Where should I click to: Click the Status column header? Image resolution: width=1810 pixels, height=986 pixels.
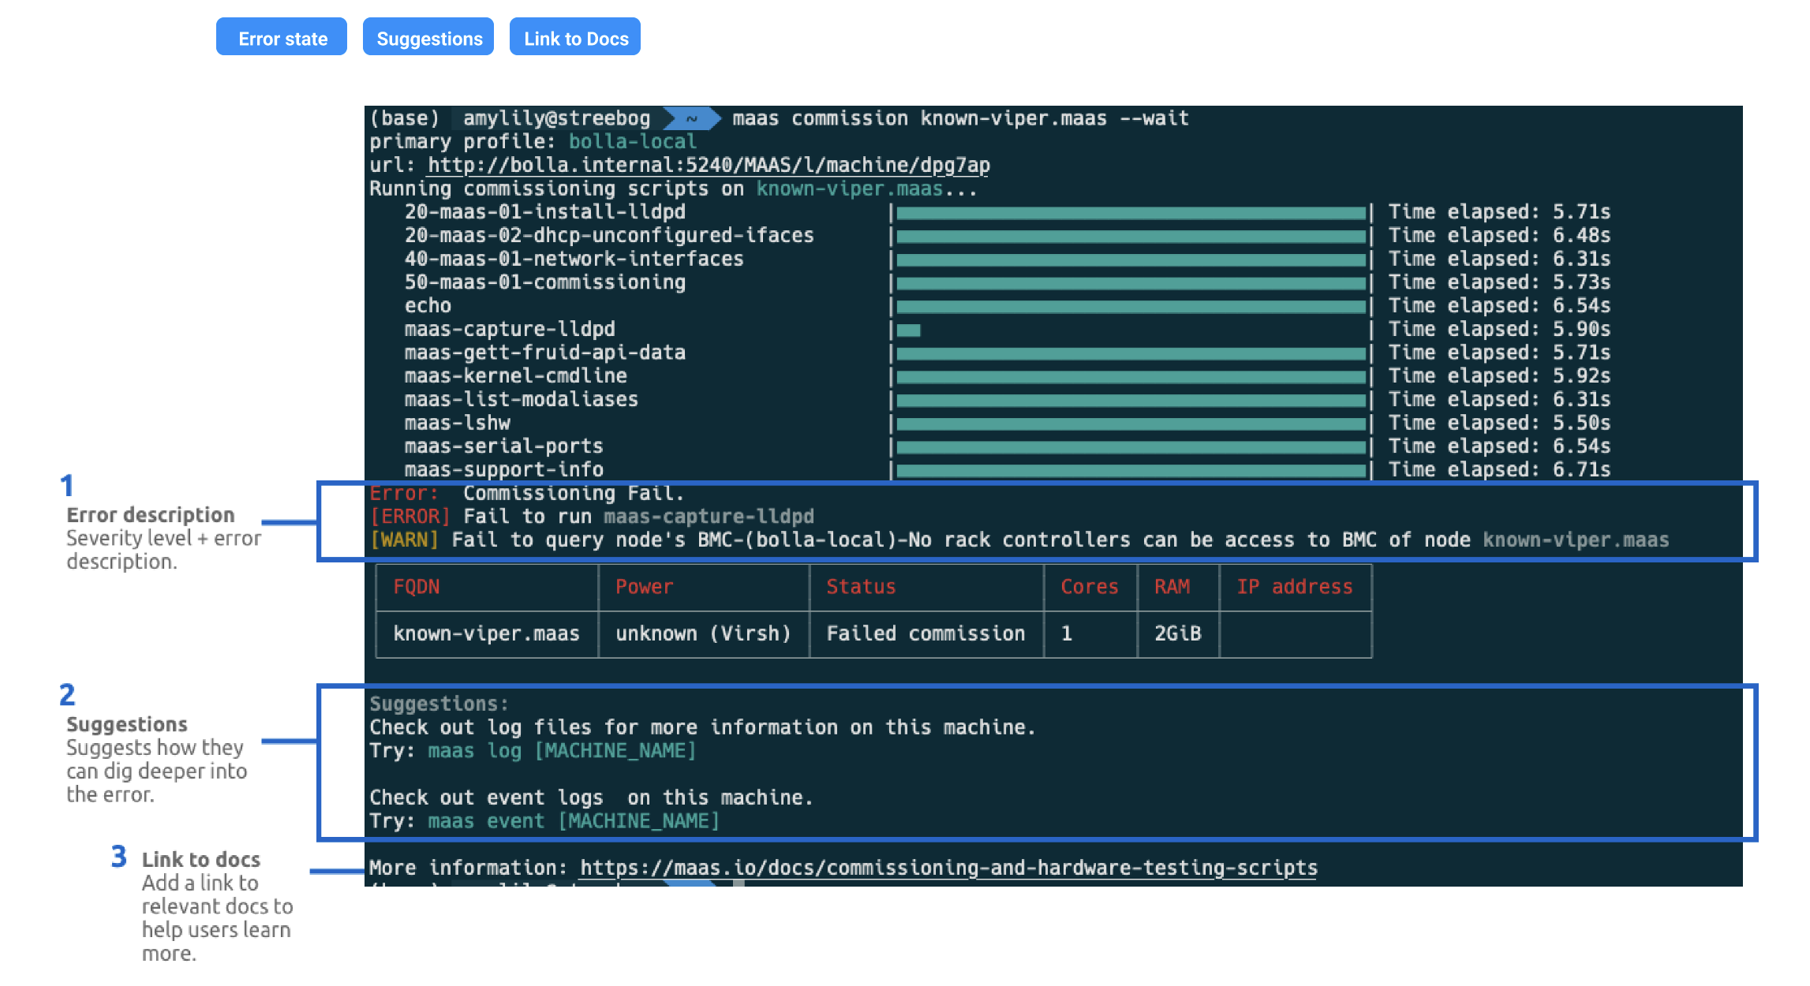point(861,587)
